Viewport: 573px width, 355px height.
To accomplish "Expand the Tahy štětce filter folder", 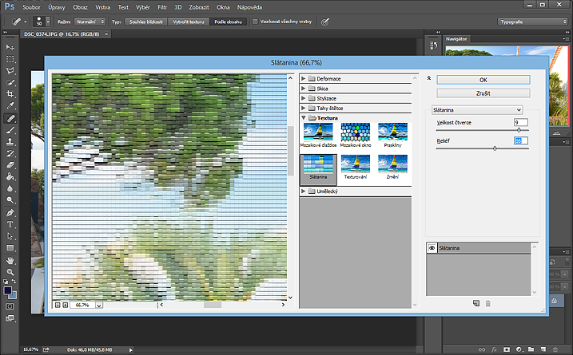I will tap(304, 108).
